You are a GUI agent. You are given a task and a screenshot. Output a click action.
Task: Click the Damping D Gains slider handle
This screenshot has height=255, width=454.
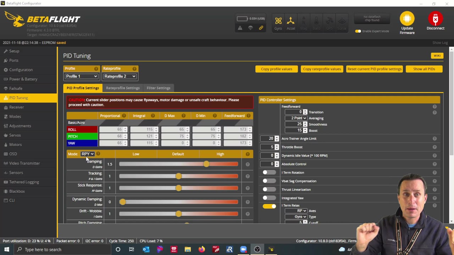206,164
